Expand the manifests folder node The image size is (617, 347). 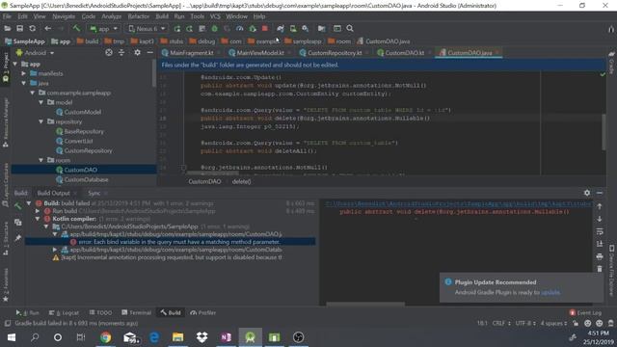[x=23, y=73]
